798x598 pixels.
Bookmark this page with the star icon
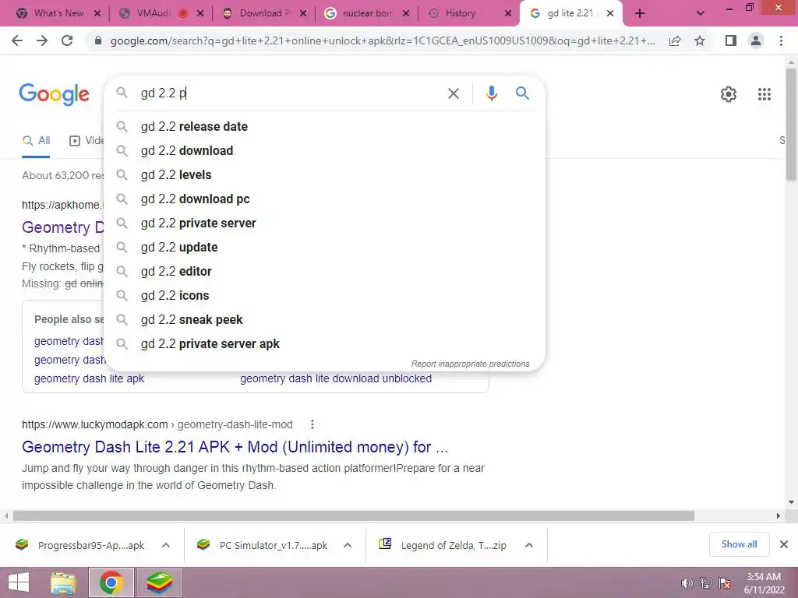[x=700, y=40]
